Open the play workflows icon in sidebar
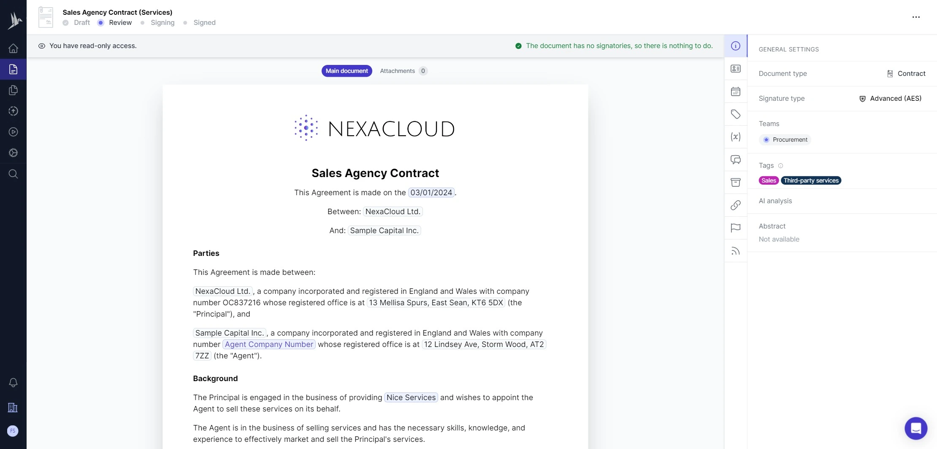This screenshot has width=937, height=449. (x=13, y=132)
